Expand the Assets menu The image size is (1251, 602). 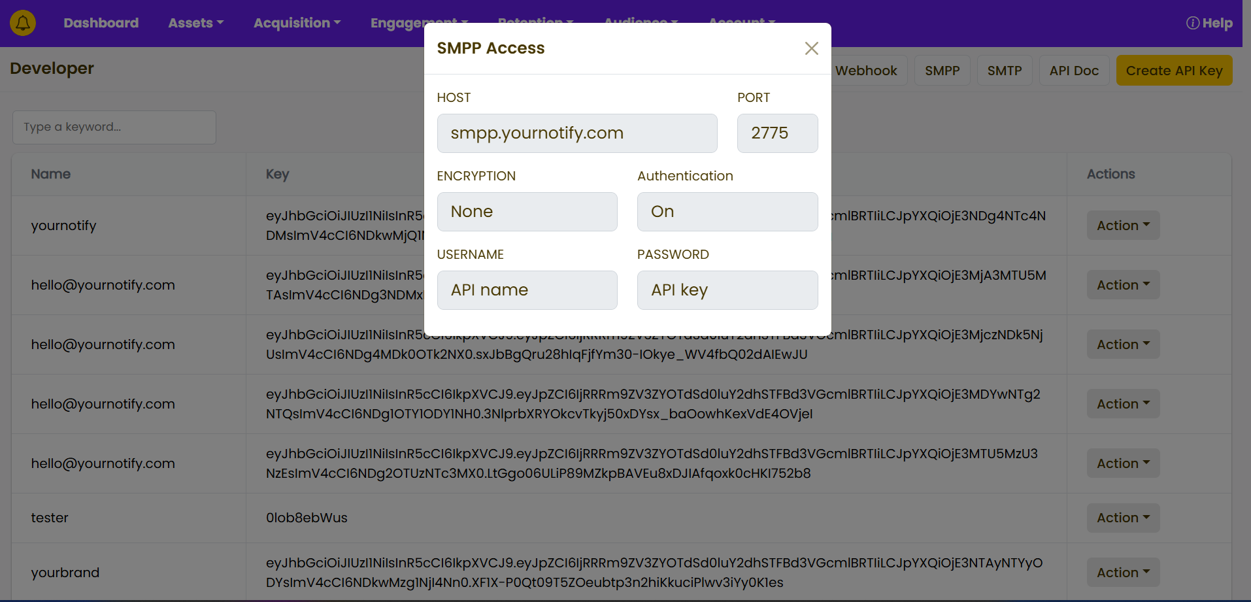coord(195,23)
